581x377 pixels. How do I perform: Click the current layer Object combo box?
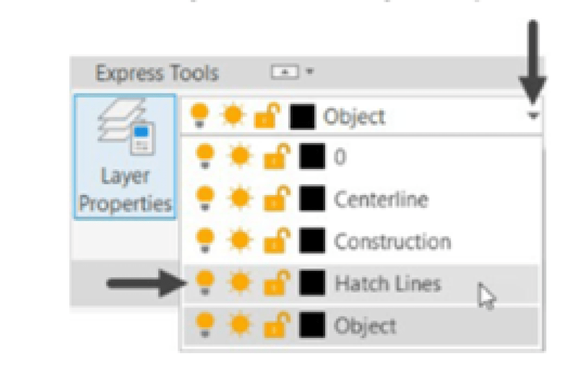coord(397,117)
